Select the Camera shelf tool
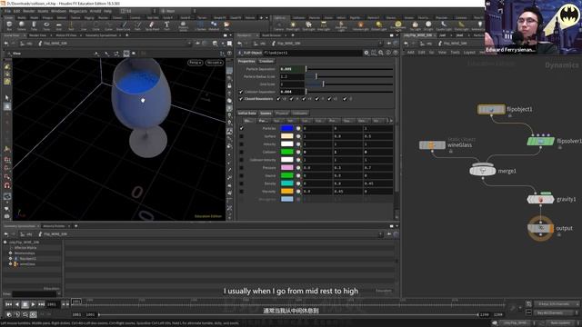Viewport: 582px width, 327px height. (278, 25)
